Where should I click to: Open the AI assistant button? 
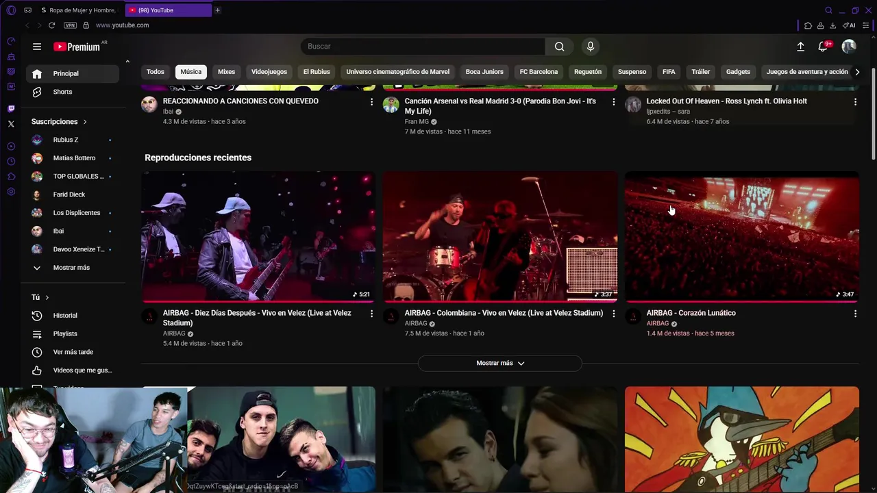pos(849,25)
